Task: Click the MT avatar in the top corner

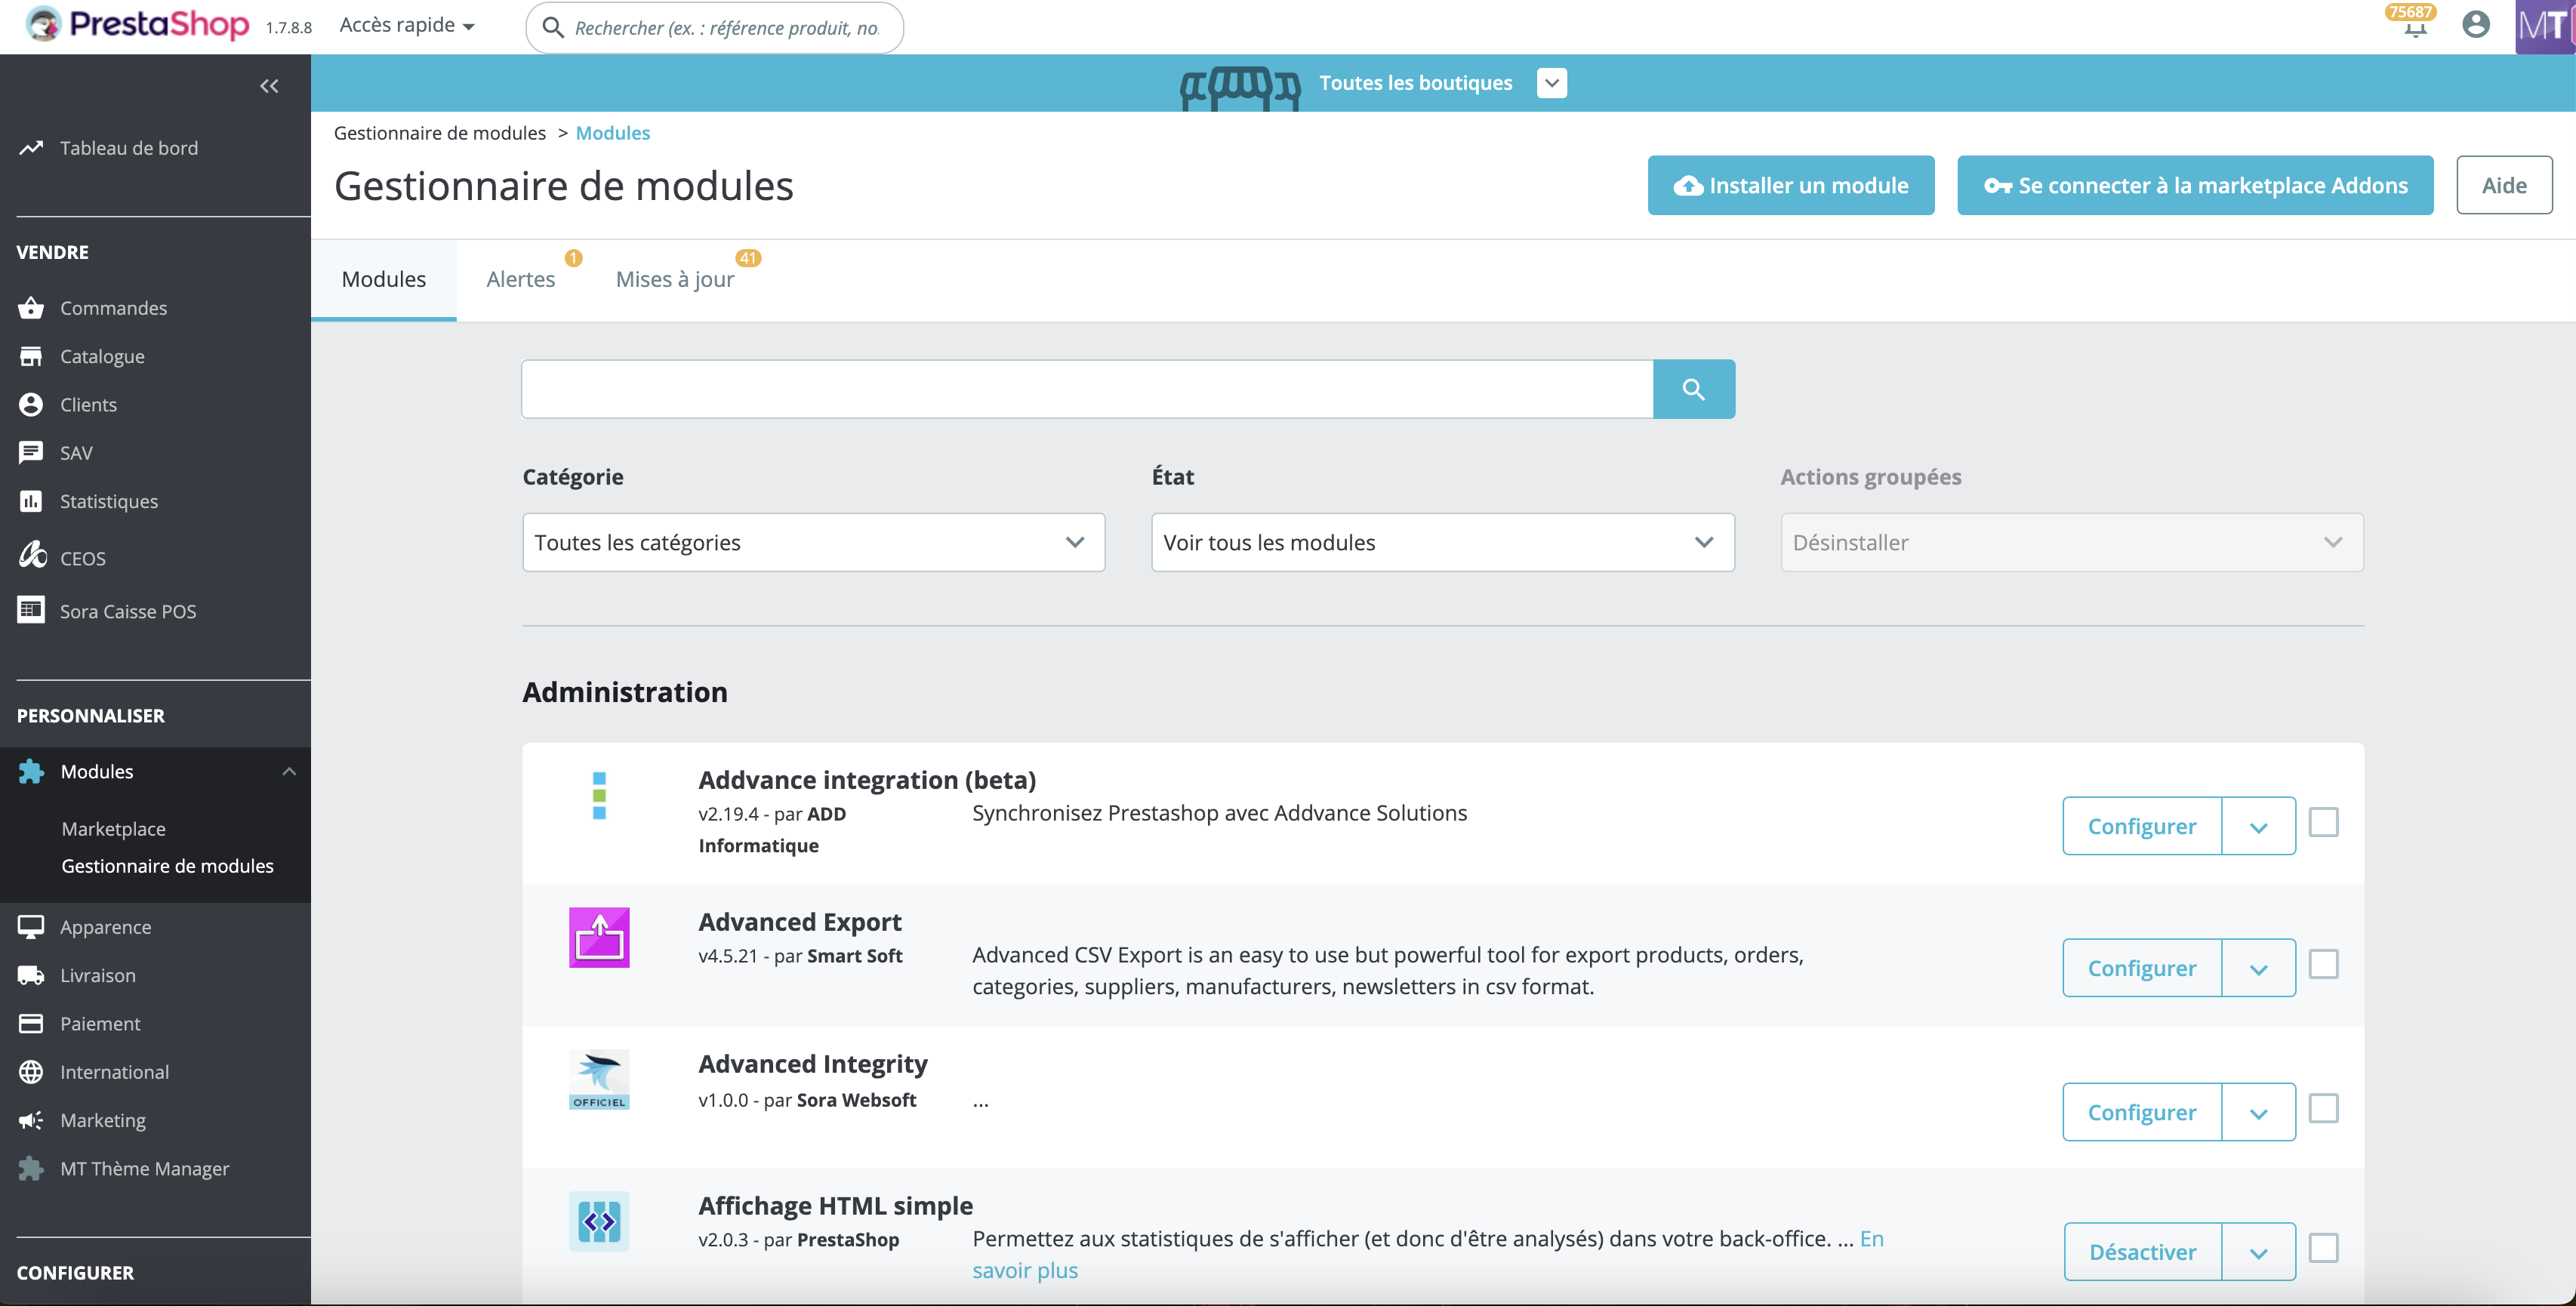Action: [x=2545, y=26]
